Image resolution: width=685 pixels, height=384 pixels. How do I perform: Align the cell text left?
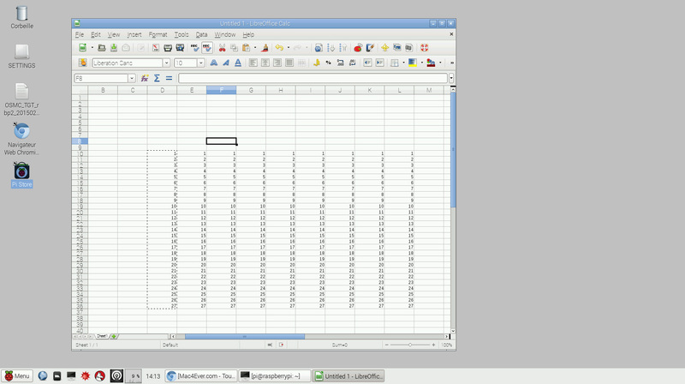coord(253,63)
